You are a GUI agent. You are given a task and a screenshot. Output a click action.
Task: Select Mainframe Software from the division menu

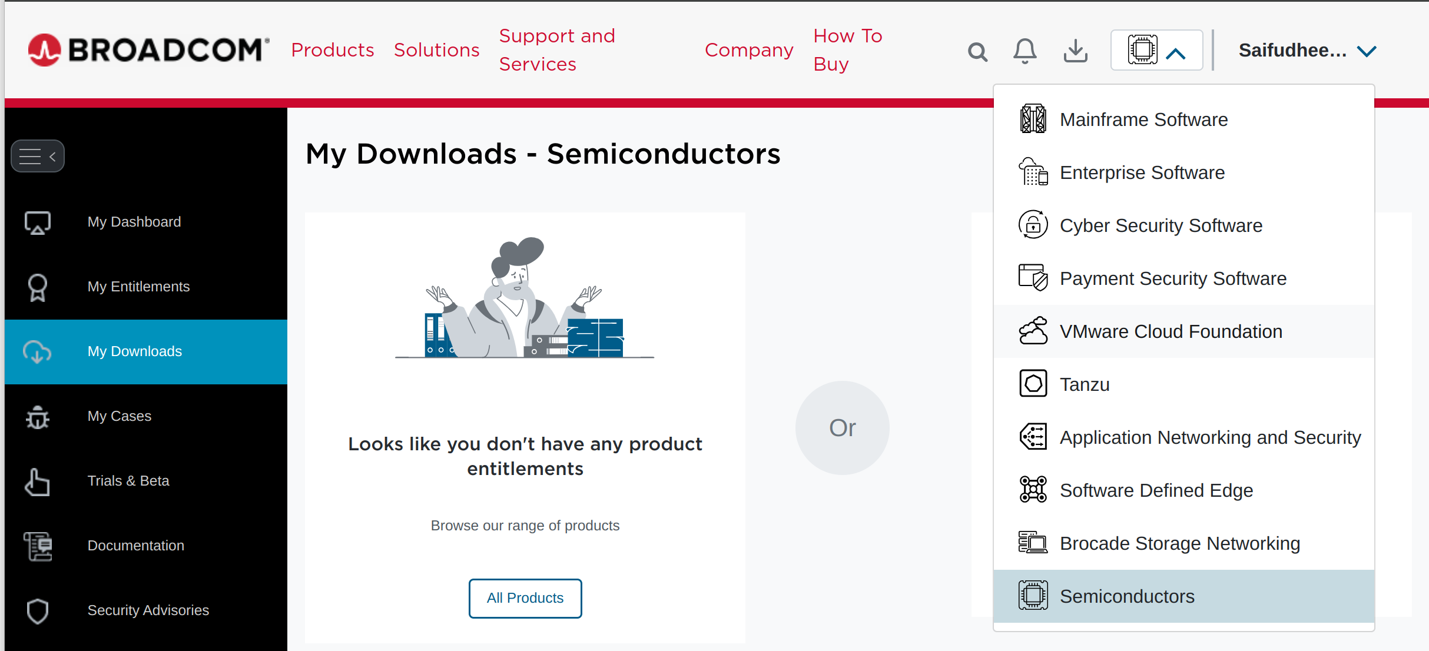point(1143,119)
